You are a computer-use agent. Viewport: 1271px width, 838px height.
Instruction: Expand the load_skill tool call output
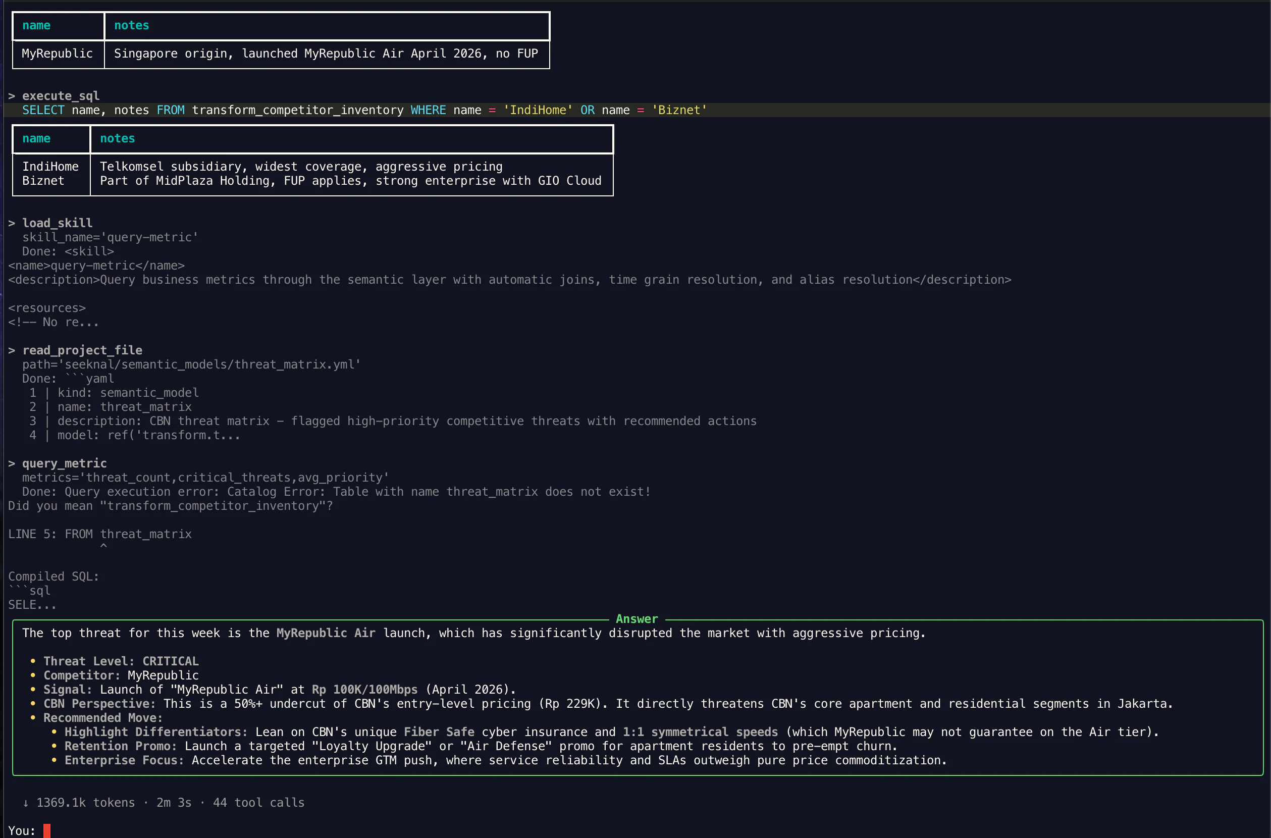click(x=57, y=223)
